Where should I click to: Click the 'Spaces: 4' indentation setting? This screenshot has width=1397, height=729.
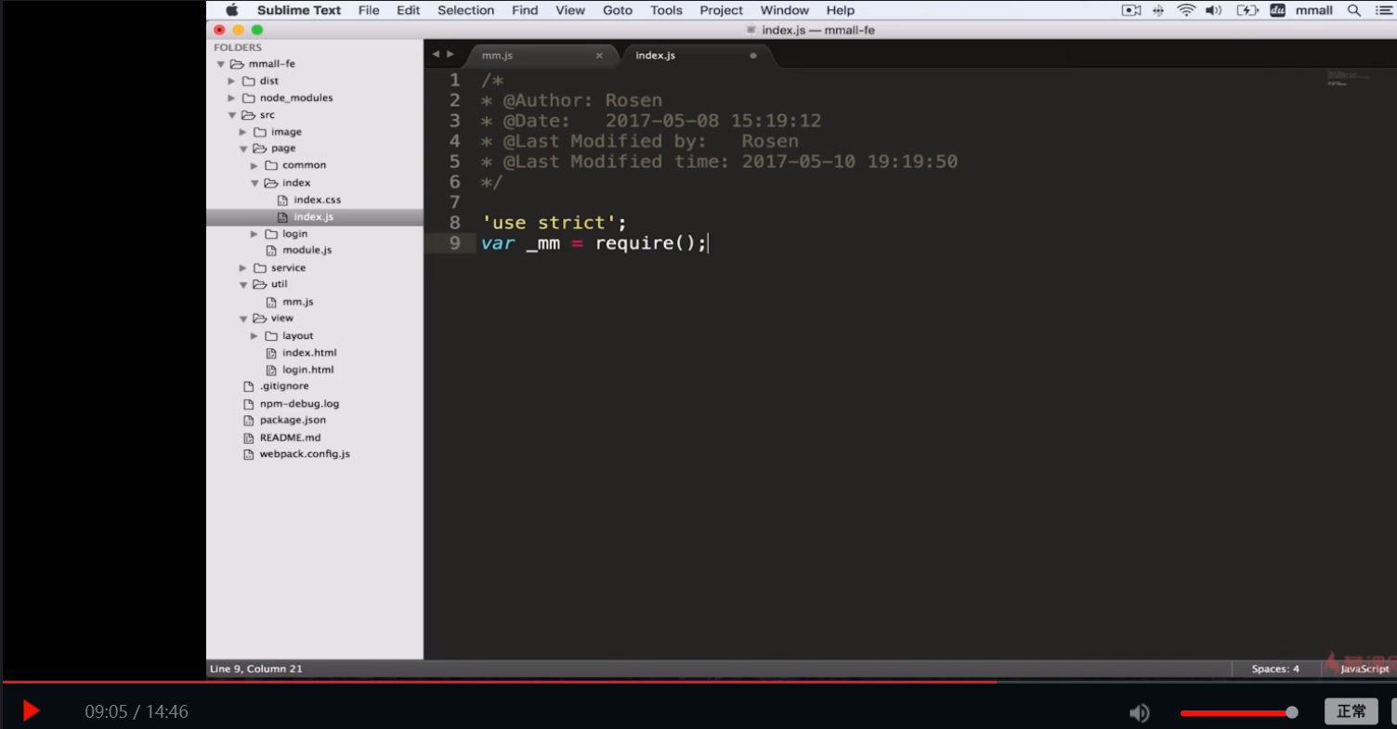(1275, 669)
